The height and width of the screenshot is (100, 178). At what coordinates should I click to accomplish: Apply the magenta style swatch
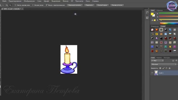tap(175, 47)
